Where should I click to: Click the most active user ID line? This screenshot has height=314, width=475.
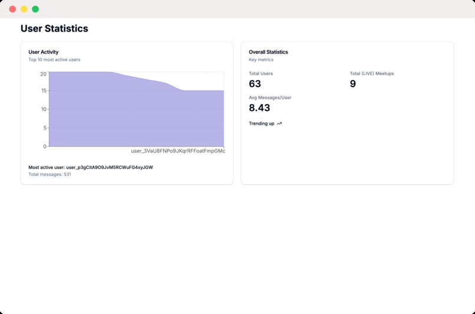(91, 167)
